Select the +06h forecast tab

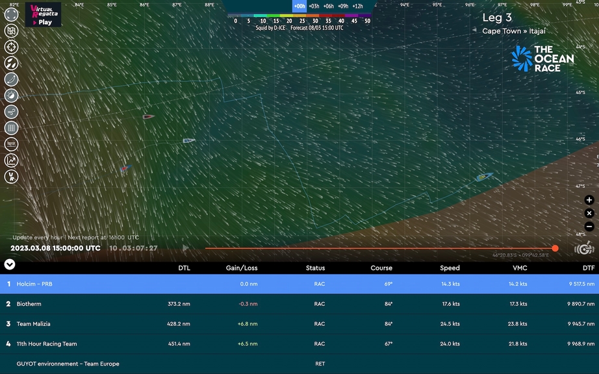click(x=329, y=6)
